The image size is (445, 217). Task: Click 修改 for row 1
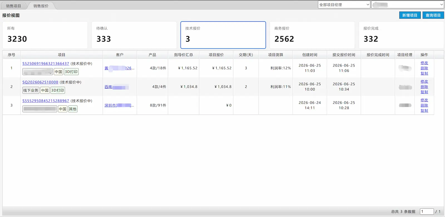[424, 63]
